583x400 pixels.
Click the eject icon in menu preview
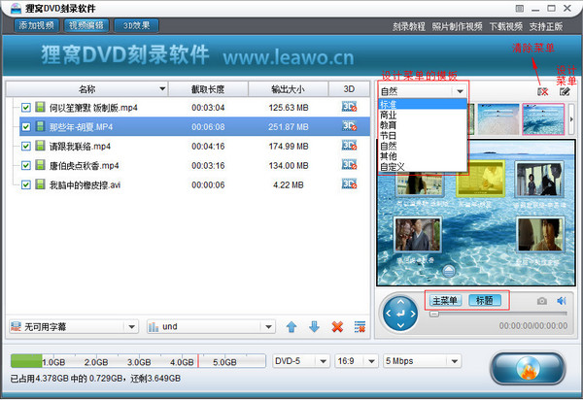(x=449, y=270)
